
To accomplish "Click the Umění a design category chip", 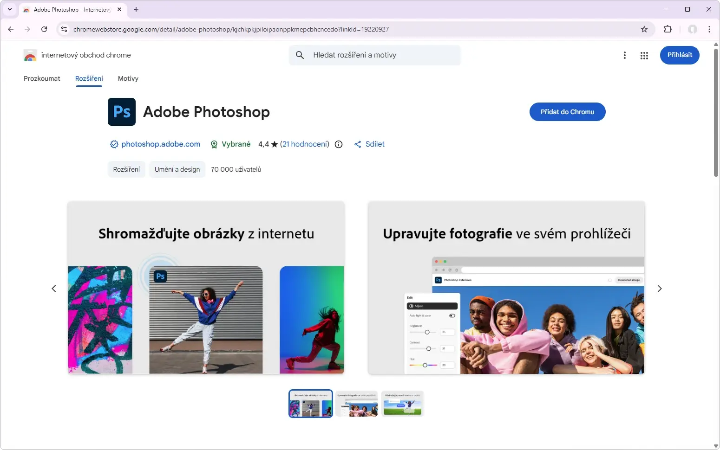I will 177,169.
